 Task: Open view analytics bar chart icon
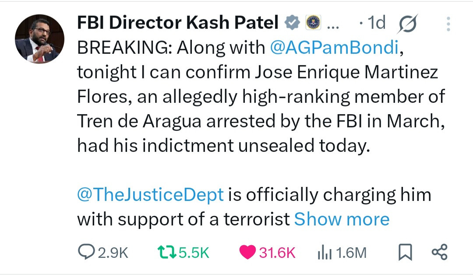tap(323, 252)
